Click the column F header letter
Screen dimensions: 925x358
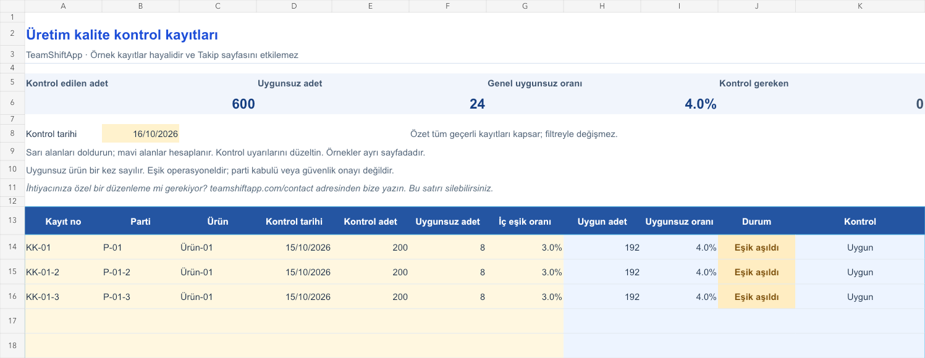447,6
